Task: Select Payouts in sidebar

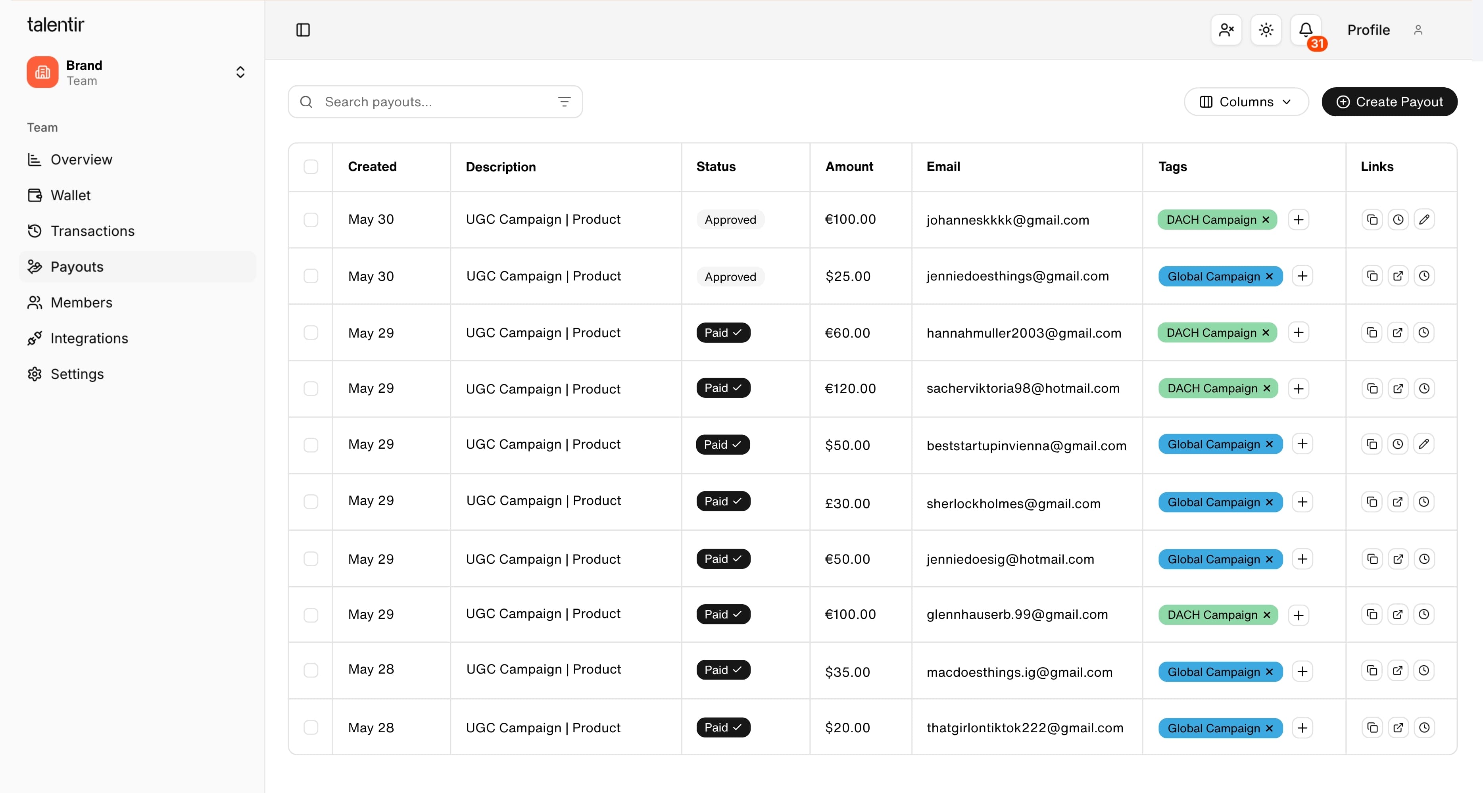Action: point(137,267)
